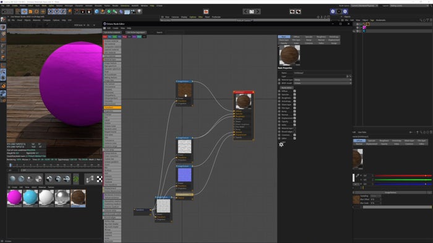The height and width of the screenshot is (243, 433).
Task: Adjust the red color slider
Action: [x=403, y=176]
